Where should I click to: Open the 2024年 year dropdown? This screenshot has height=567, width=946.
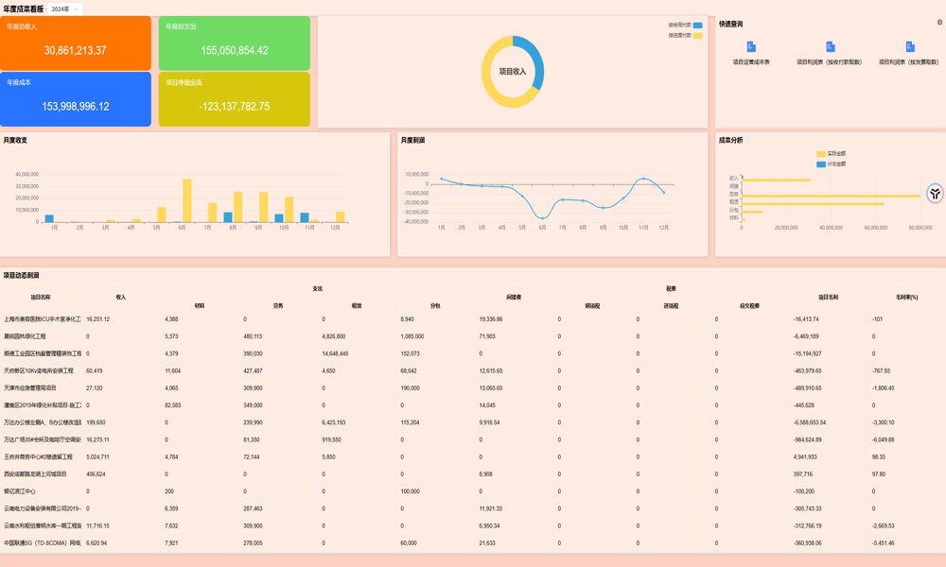pos(64,9)
